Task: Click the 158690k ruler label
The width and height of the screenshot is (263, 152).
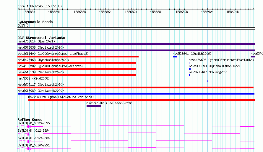Action: [x=207, y=12]
